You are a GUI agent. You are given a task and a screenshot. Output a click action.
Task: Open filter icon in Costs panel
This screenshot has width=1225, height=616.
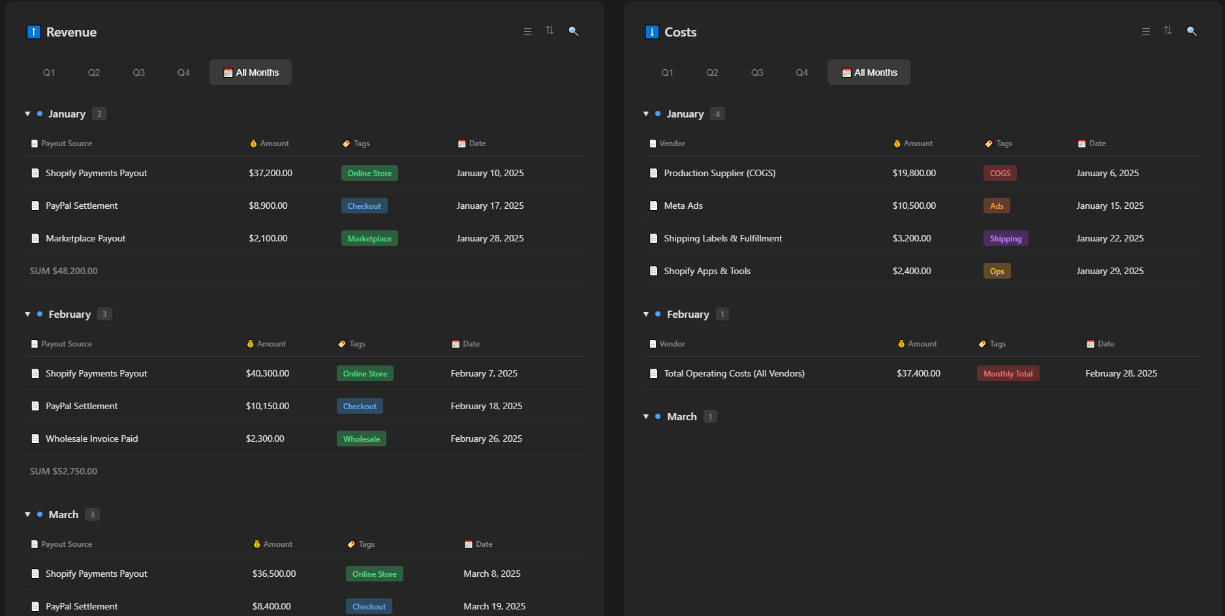click(x=1145, y=31)
